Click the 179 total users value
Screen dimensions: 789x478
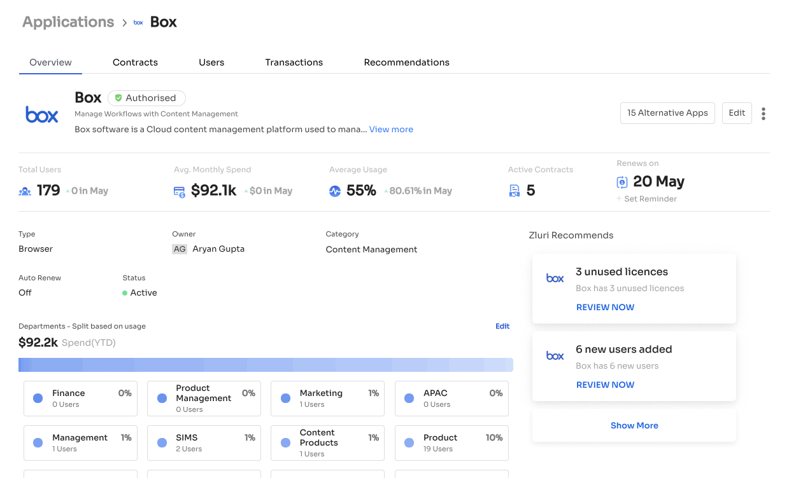(x=48, y=190)
